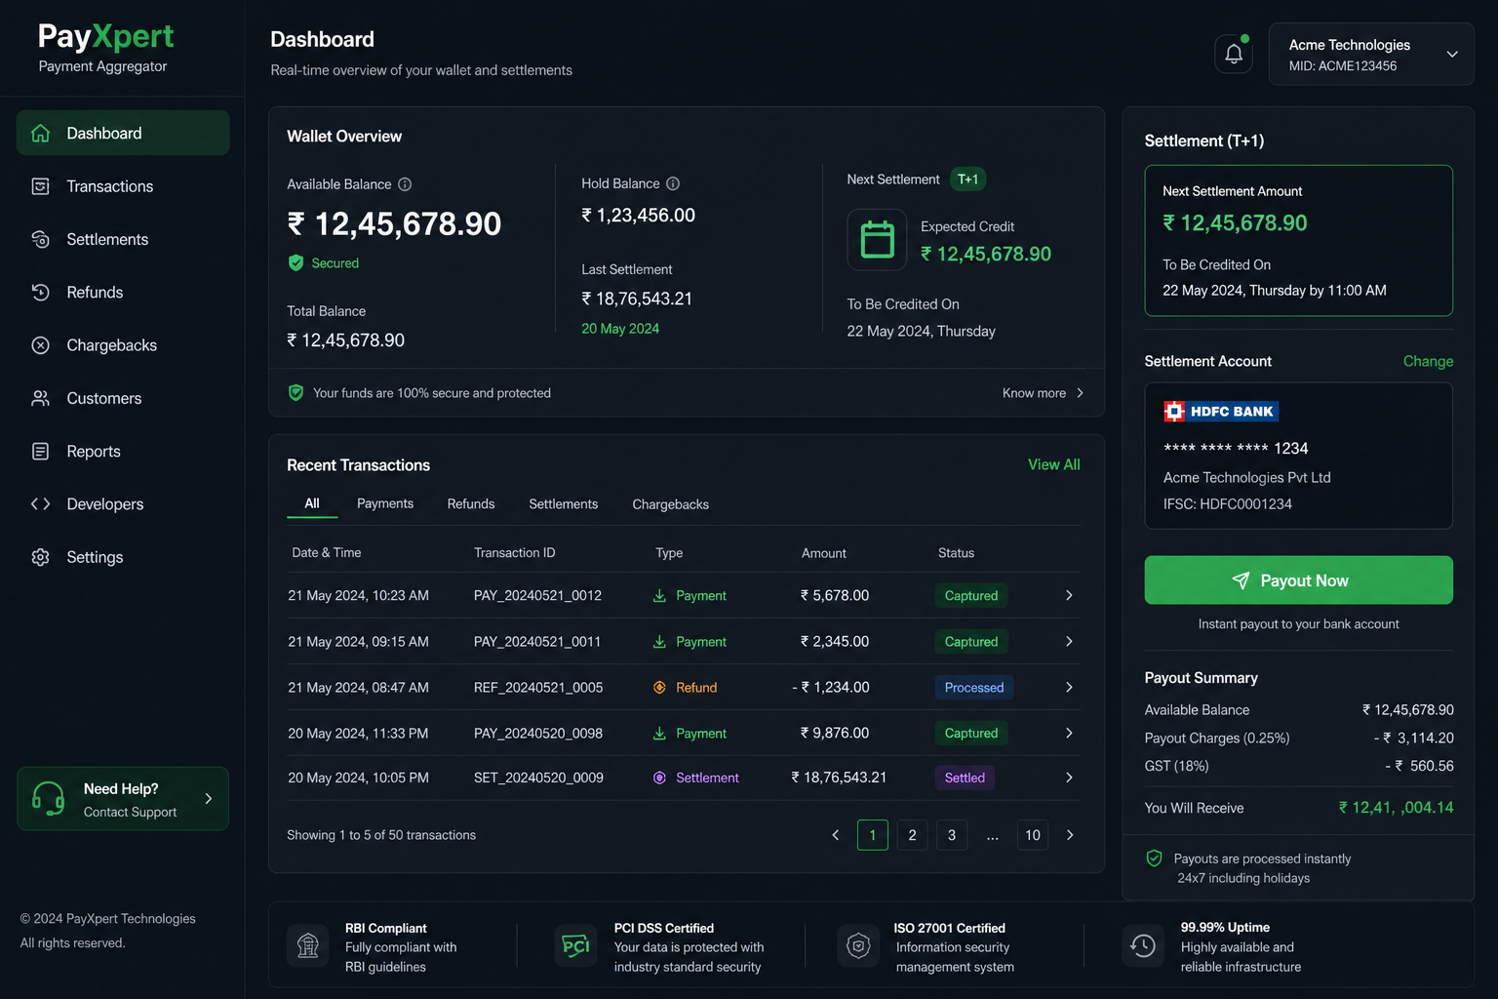Select current page 1 button
Screen dimensions: 1498x999
(x=873, y=835)
